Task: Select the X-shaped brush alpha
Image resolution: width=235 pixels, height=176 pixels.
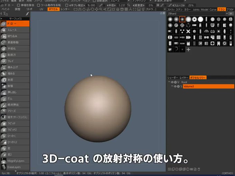Action: pyautogui.click(x=188, y=31)
